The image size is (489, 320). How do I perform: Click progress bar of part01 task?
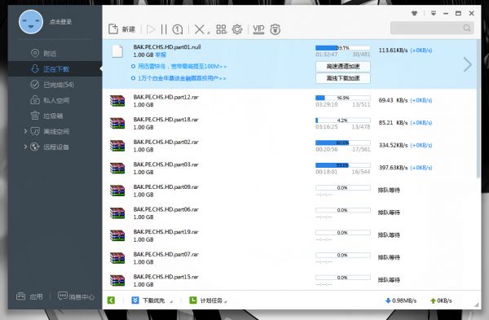click(343, 48)
